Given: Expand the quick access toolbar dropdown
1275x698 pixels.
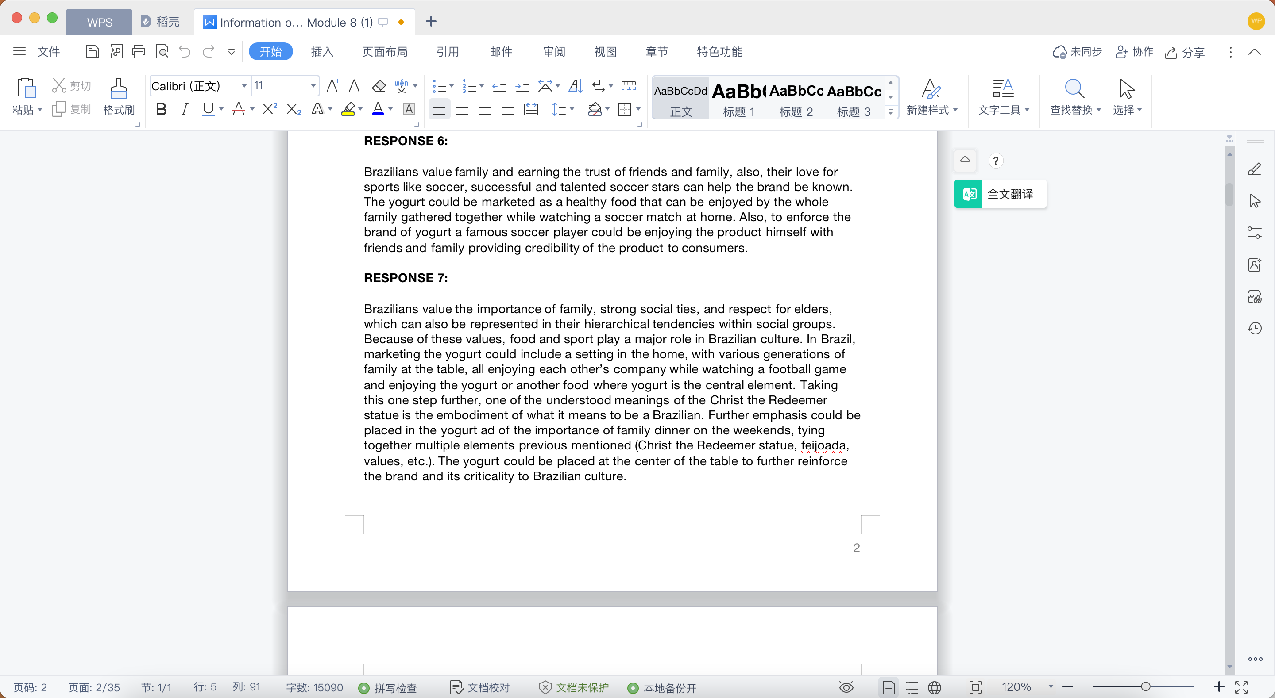Looking at the screenshot, I should click(231, 51).
